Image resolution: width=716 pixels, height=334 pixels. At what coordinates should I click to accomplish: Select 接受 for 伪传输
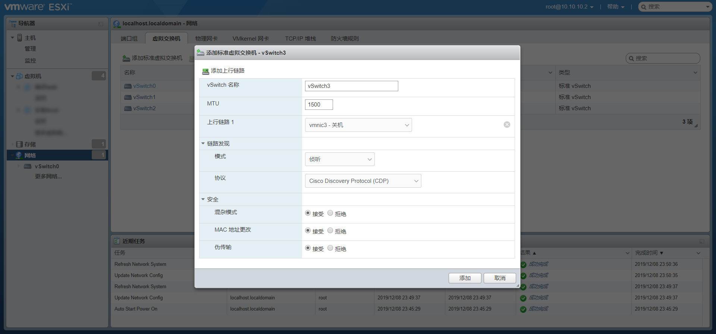[x=308, y=248]
